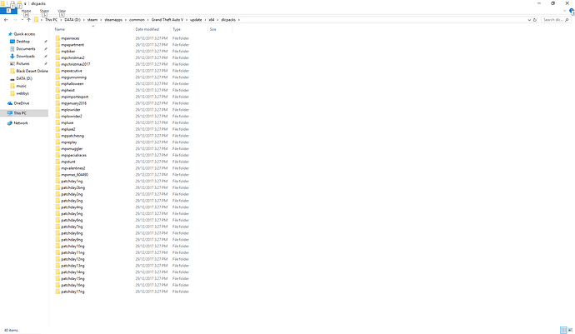The width and height of the screenshot is (575, 334).
Task: Open the Share ribbon tab
Action: (44, 11)
